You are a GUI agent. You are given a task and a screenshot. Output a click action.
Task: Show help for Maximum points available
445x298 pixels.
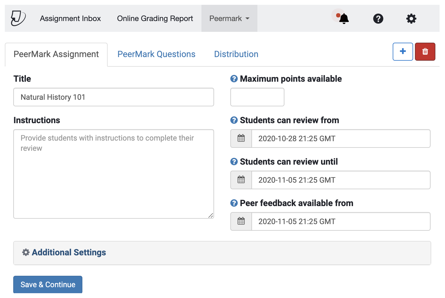[x=234, y=79]
